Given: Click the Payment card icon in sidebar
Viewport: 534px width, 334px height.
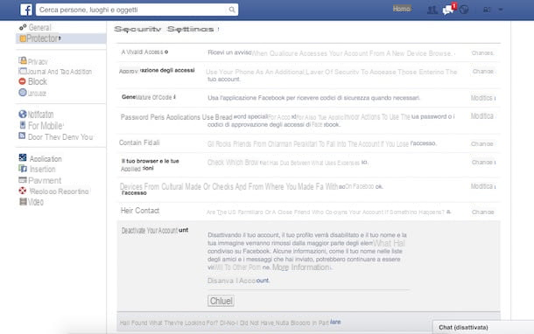Looking at the screenshot, I should pyautogui.click(x=23, y=179).
